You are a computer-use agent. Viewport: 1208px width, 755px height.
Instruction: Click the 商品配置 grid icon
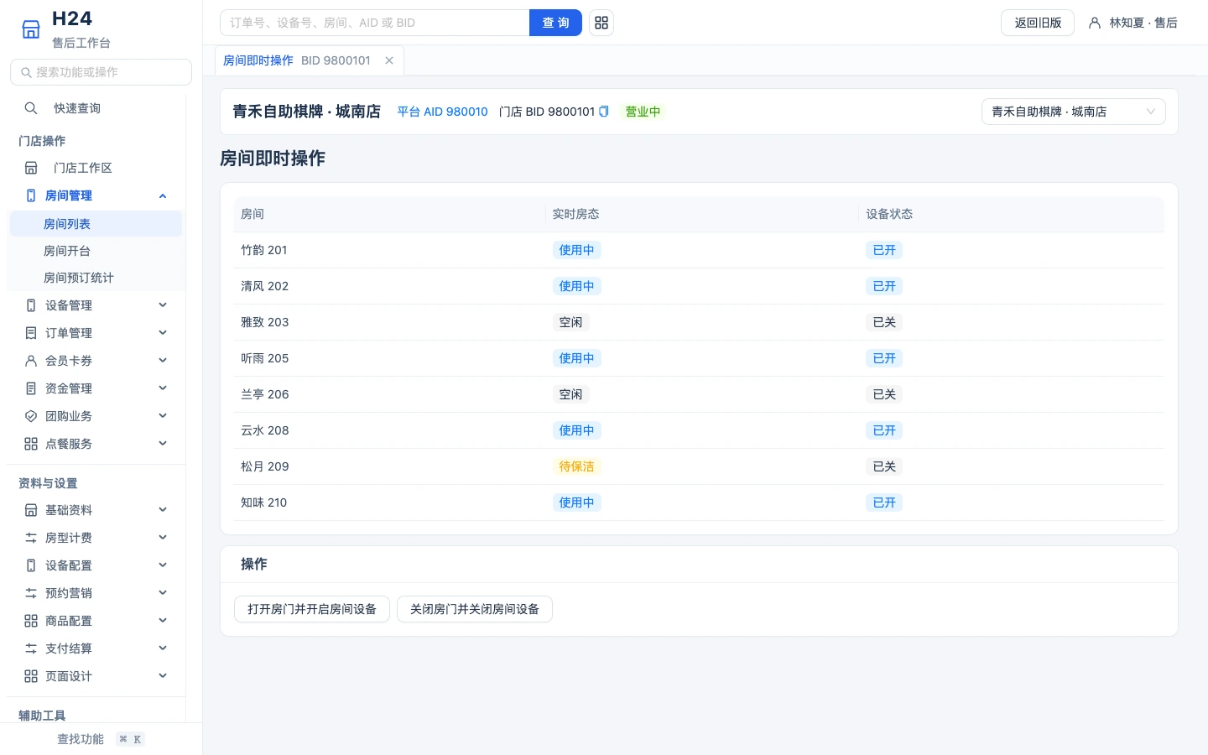31,621
